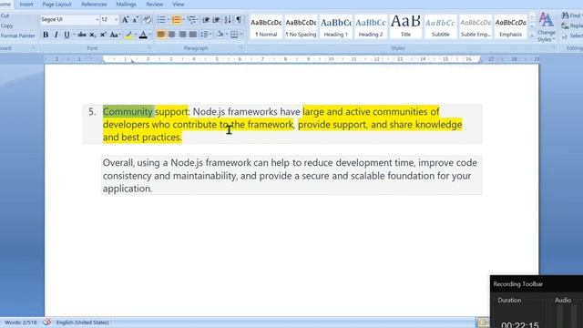This screenshot has height=328, width=583.
Task: Open numbering style dropdown arrow
Action: click(x=183, y=20)
